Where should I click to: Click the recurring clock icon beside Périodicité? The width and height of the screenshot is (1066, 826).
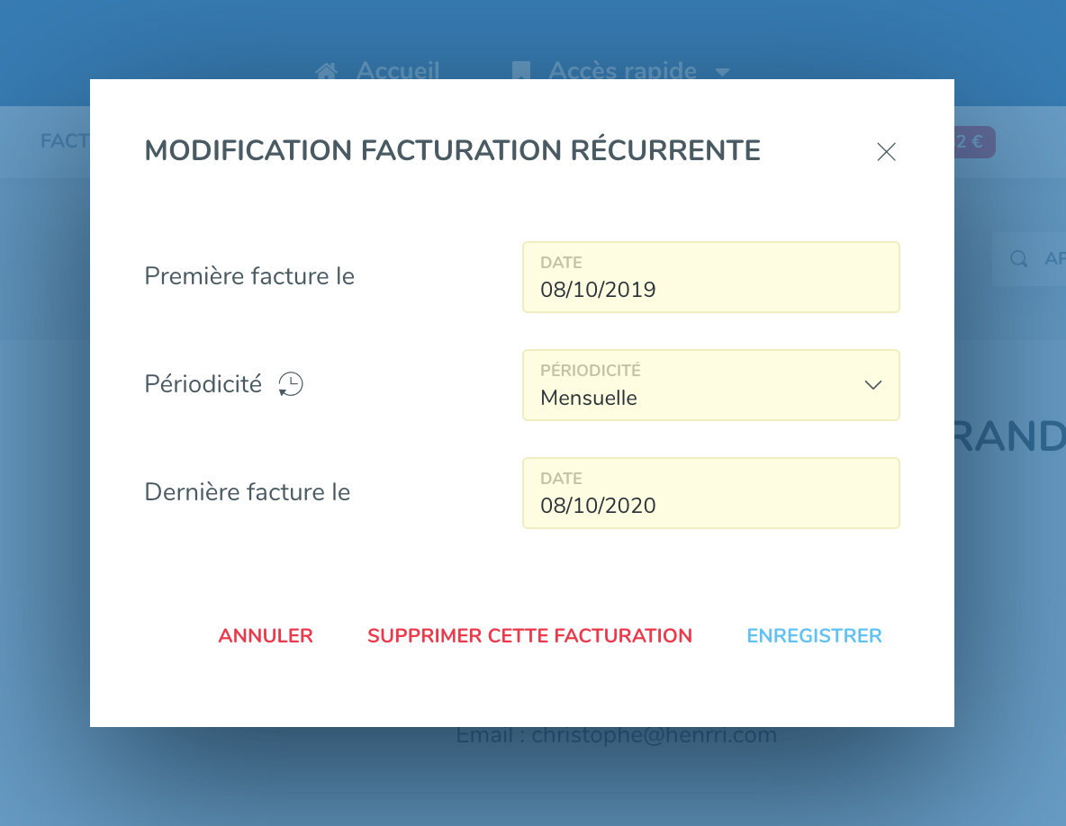pos(291,385)
